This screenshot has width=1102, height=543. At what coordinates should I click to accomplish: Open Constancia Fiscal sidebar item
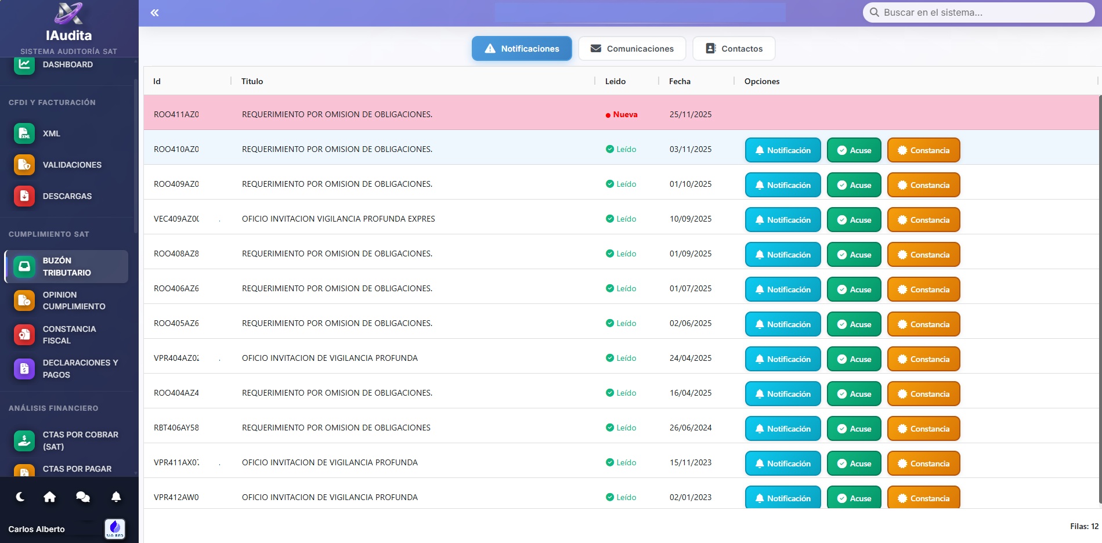69,335
